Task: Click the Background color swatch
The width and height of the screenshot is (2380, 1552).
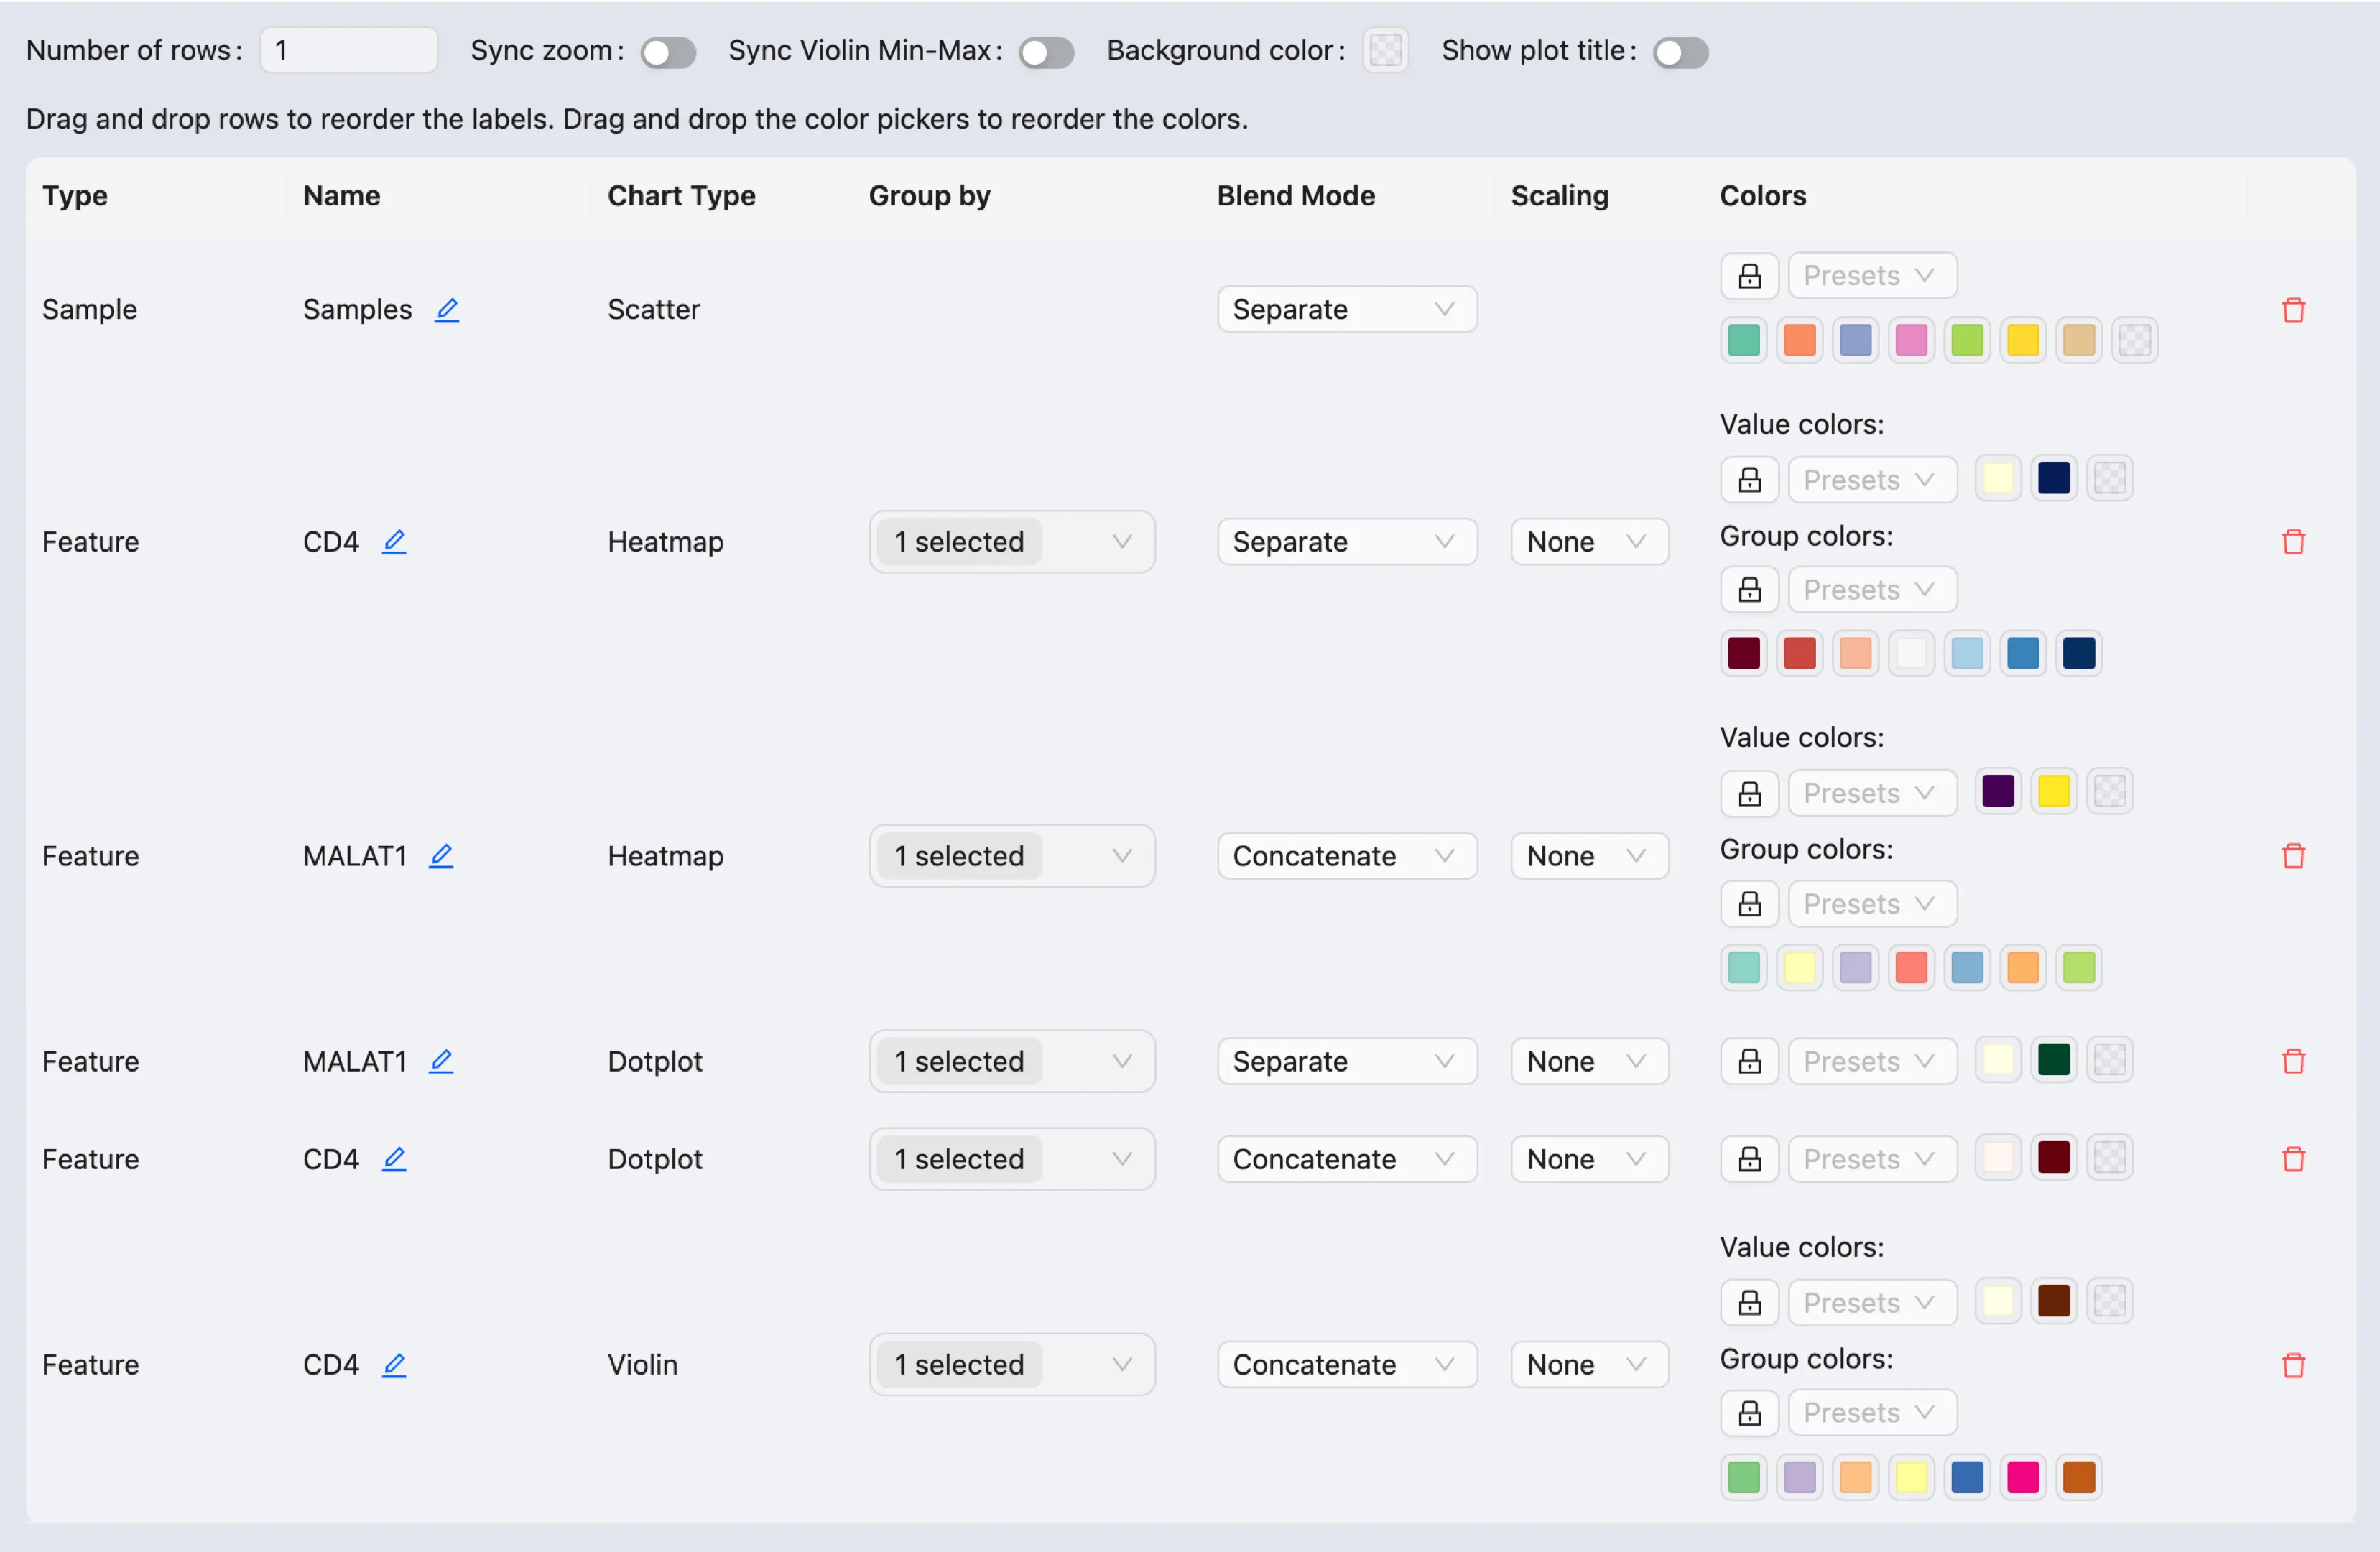Action: [x=1385, y=50]
